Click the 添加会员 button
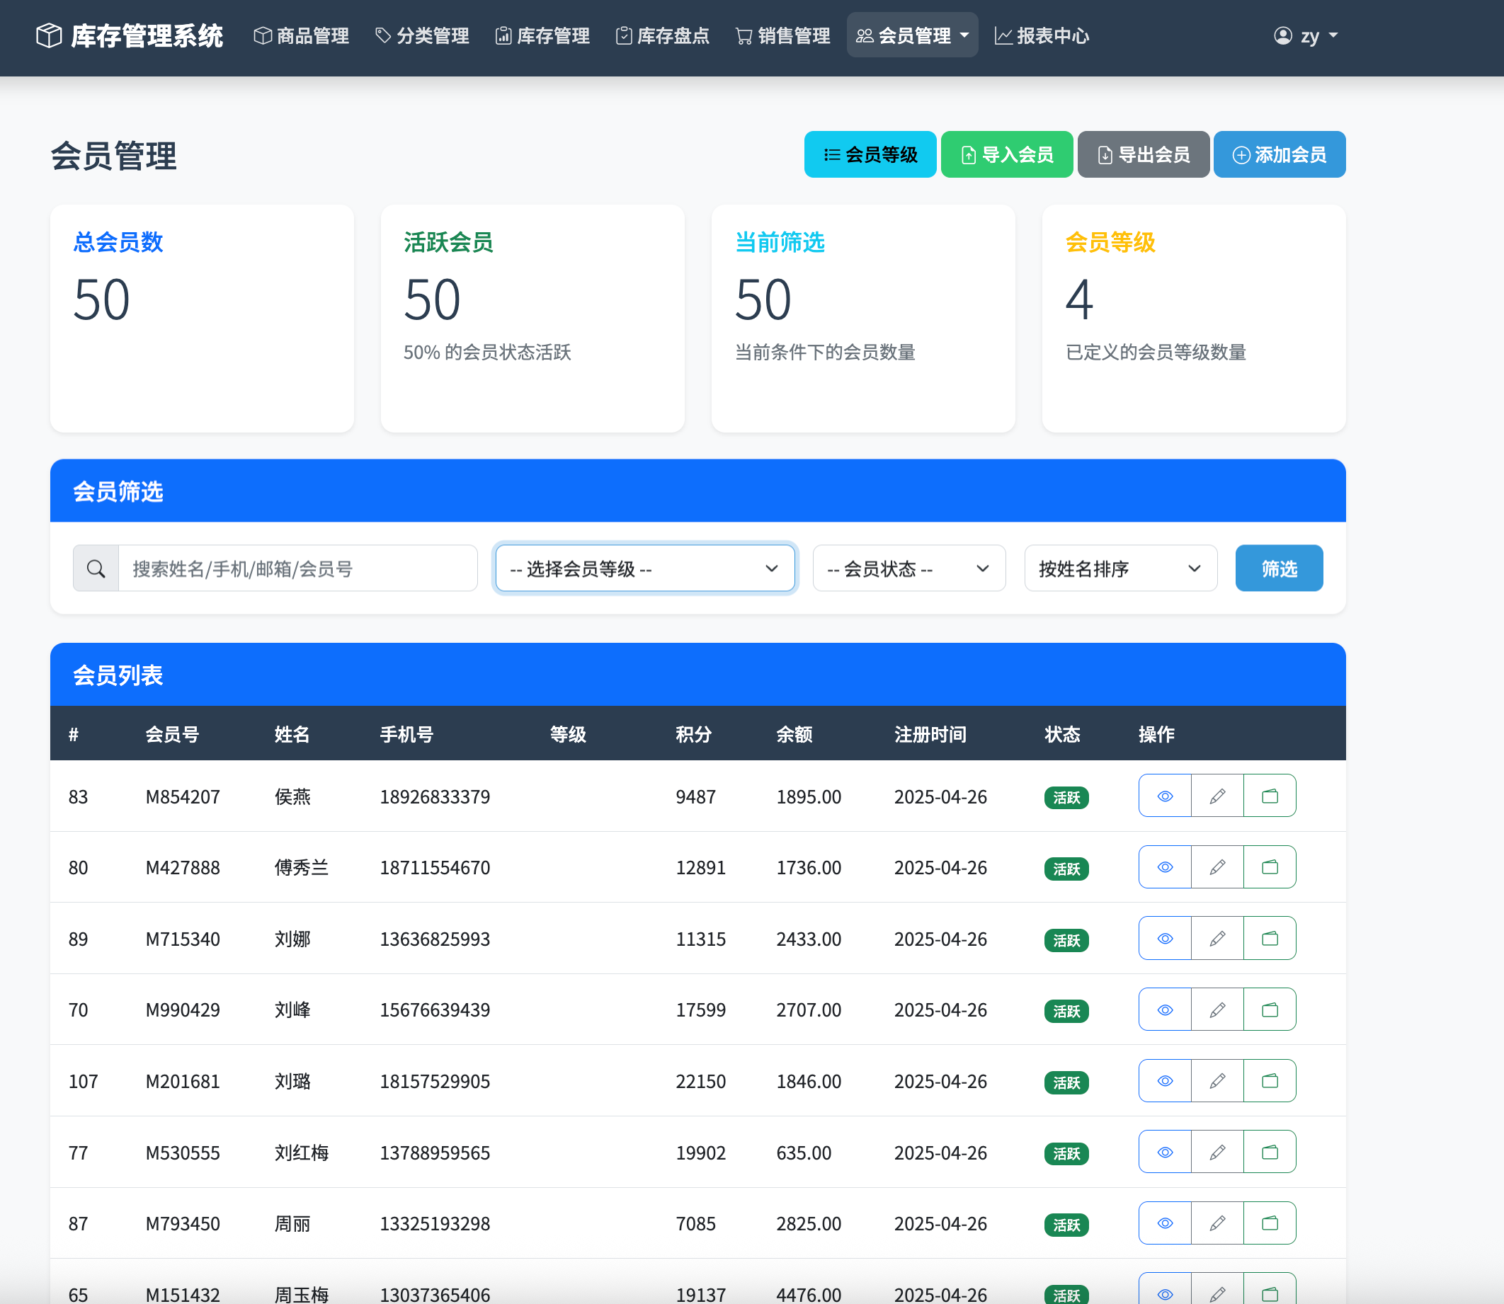The height and width of the screenshot is (1304, 1504). click(1279, 154)
